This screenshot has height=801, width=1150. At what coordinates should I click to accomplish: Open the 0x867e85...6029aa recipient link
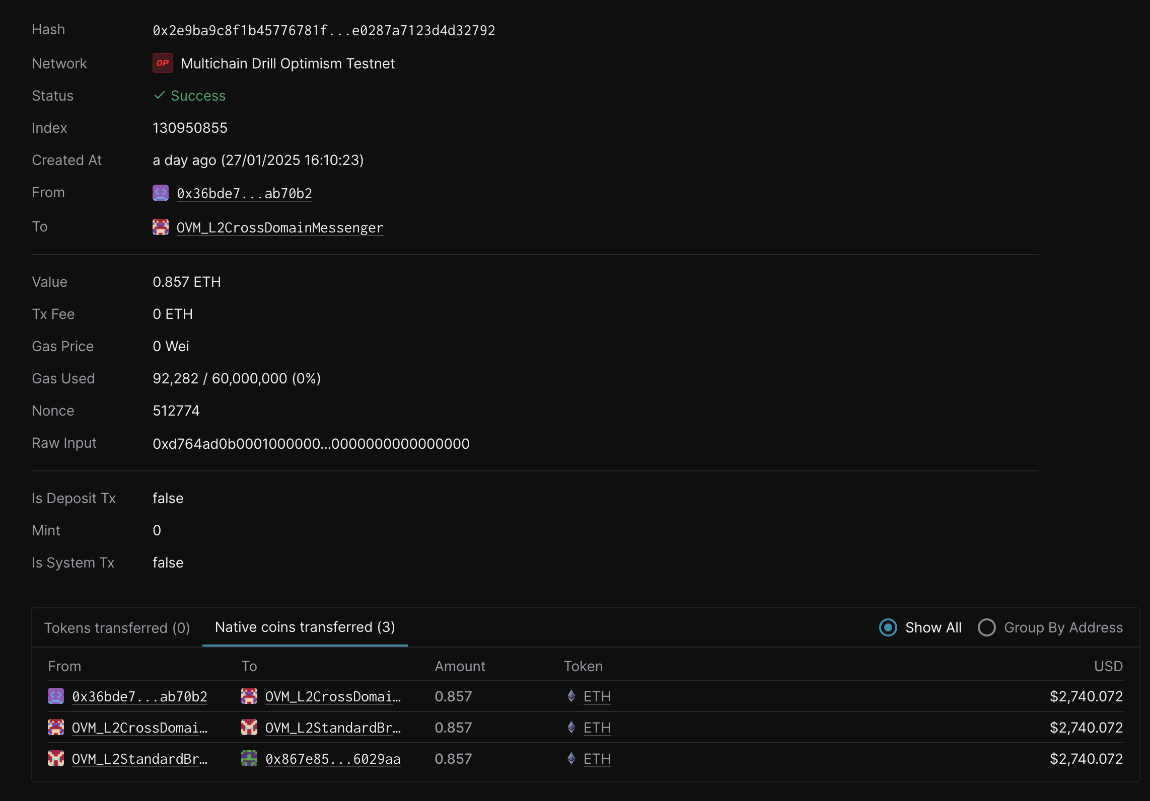click(333, 759)
